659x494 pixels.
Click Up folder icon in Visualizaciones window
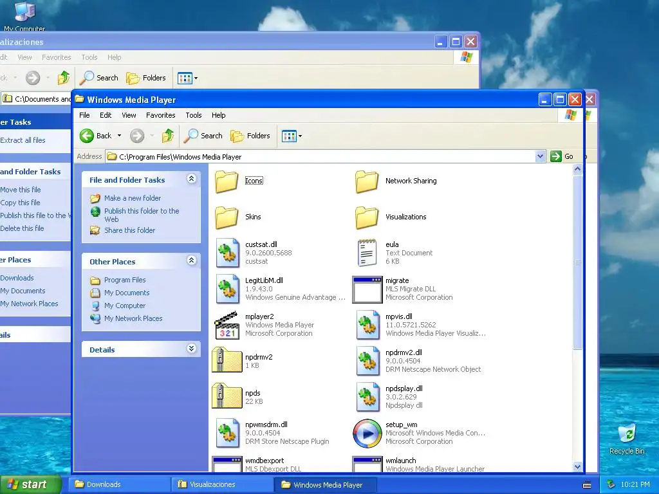pyautogui.click(x=64, y=78)
